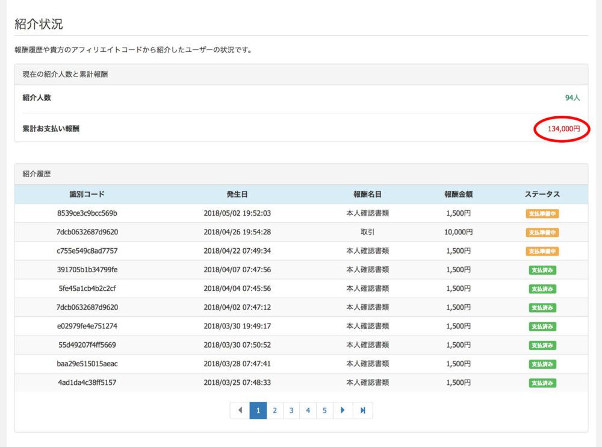Click date 2018/04/26 19:54:28

pos(237,232)
